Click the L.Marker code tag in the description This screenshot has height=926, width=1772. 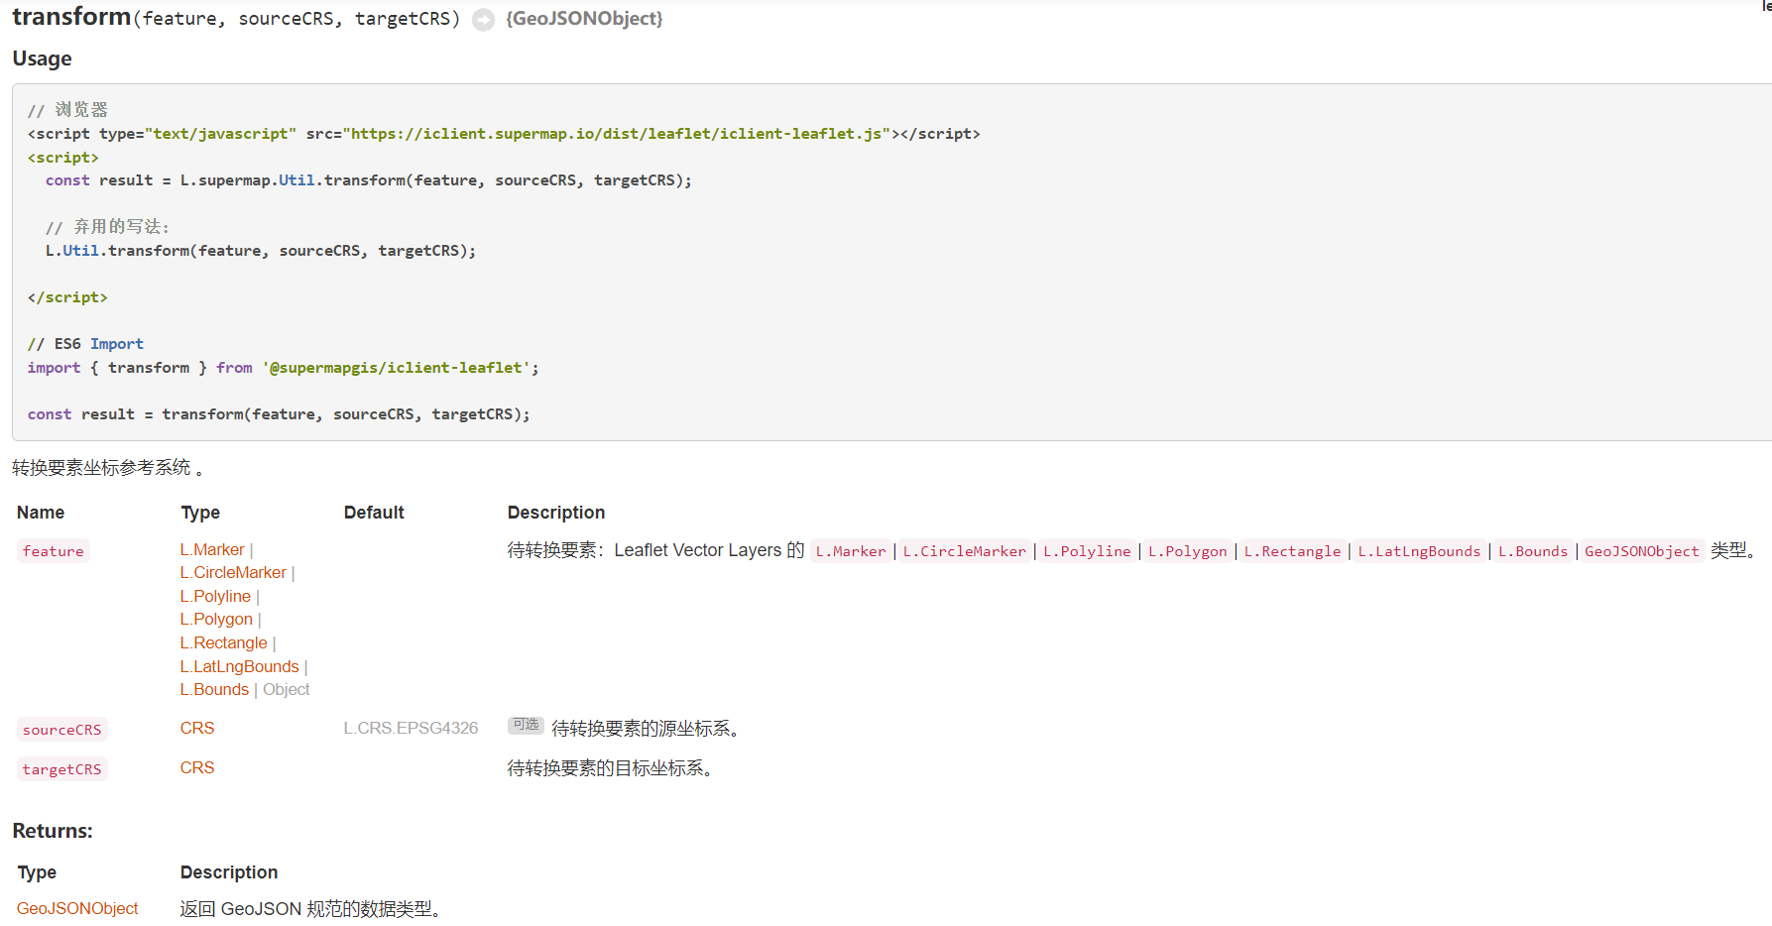coord(851,551)
